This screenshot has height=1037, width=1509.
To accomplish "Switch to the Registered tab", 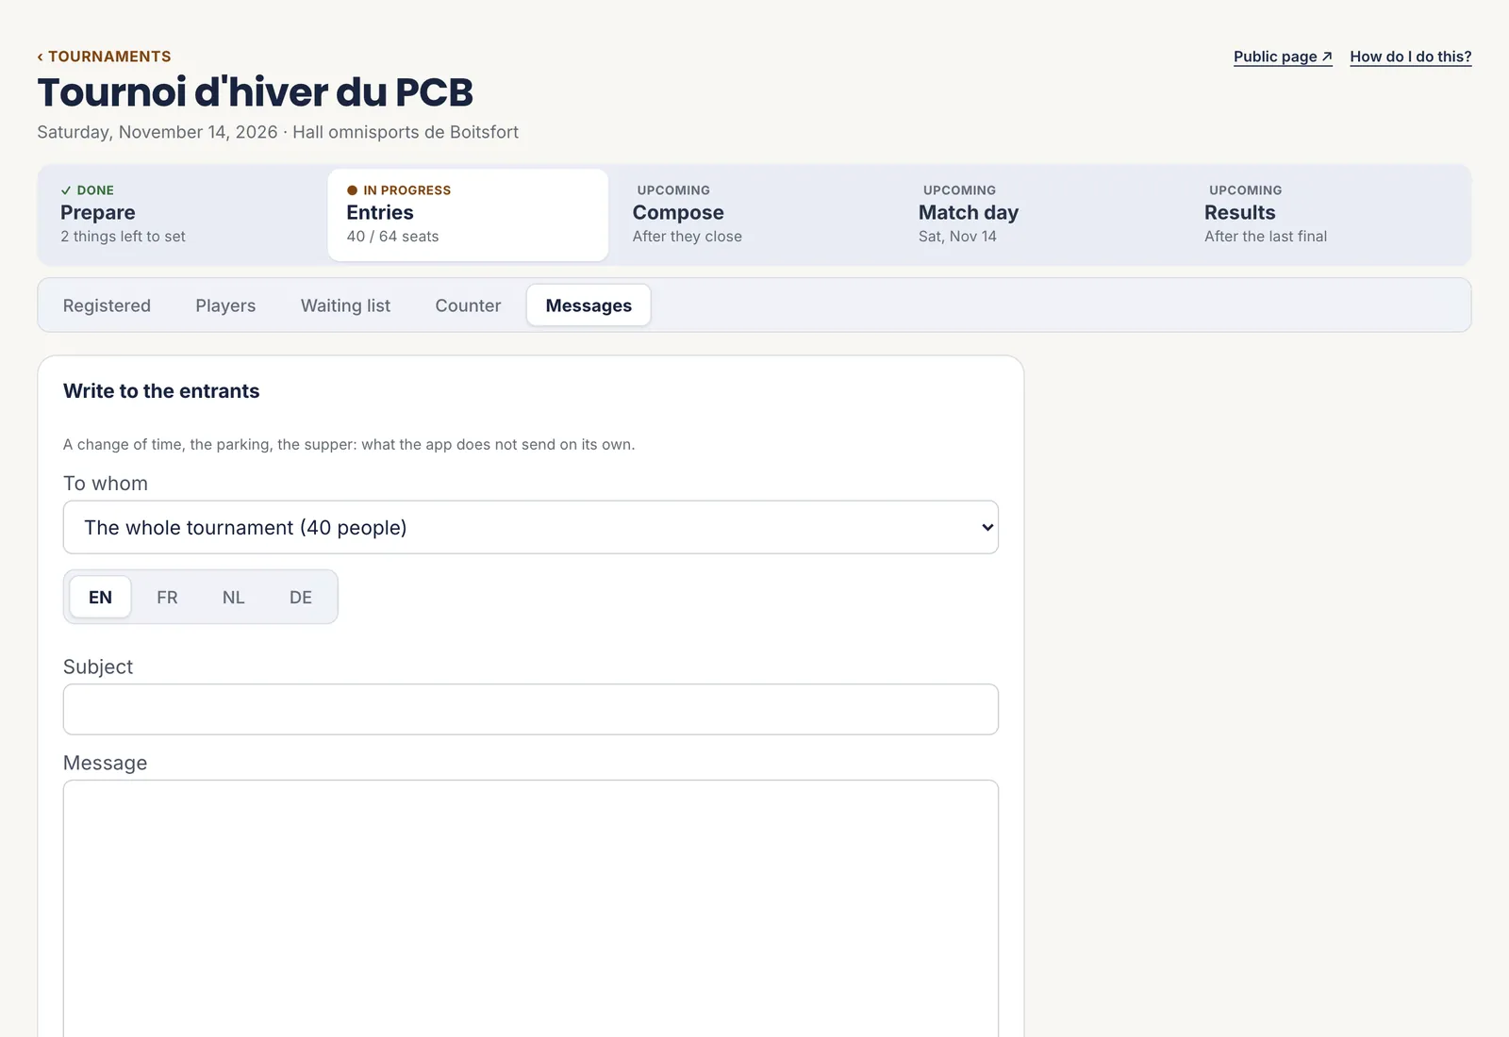I will pos(107,305).
